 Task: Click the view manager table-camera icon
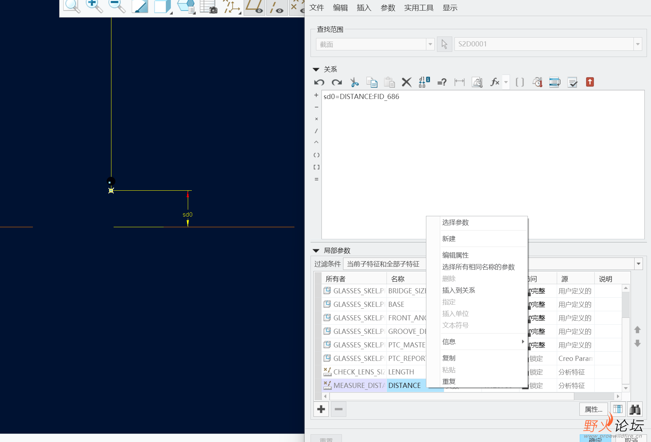point(209,7)
